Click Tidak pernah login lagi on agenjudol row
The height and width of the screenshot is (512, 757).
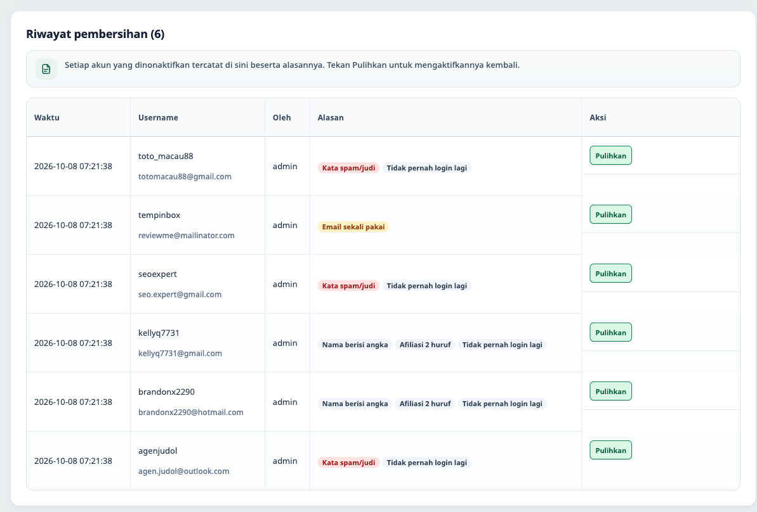tap(427, 463)
